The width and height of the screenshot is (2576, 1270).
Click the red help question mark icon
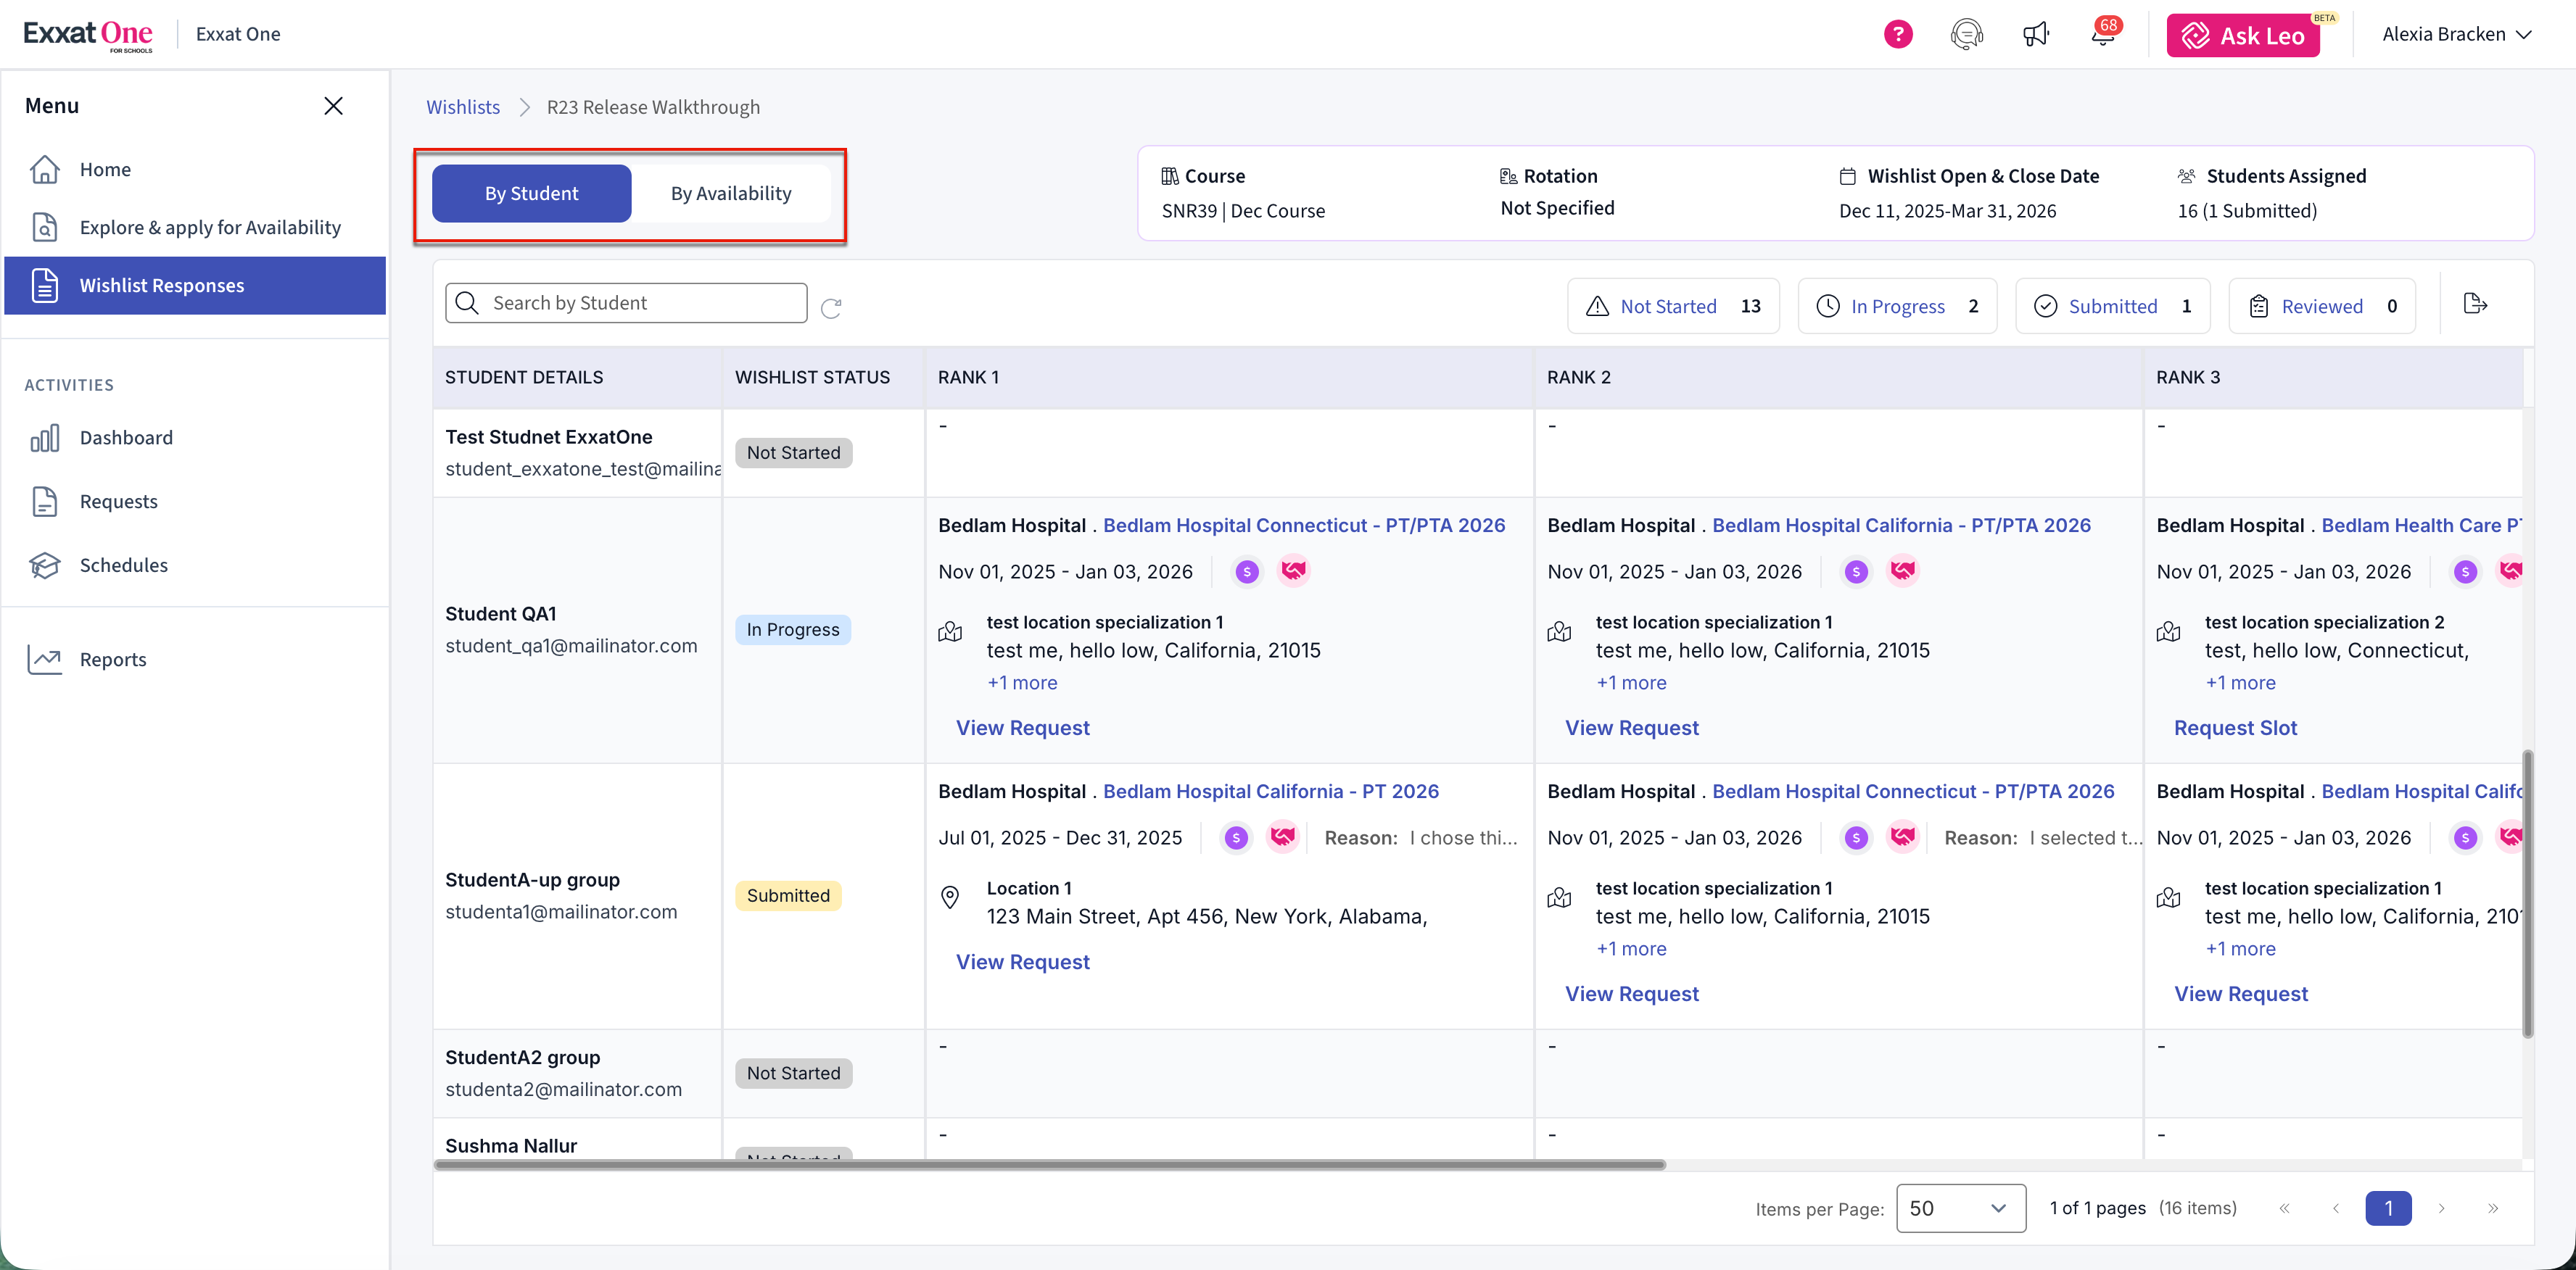(1897, 34)
